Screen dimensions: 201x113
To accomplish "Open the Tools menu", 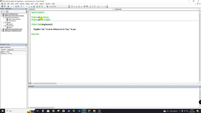I will click(x=36, y=4).
